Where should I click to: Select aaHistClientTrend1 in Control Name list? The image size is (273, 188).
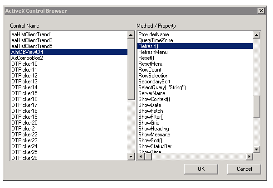point(31,34)
